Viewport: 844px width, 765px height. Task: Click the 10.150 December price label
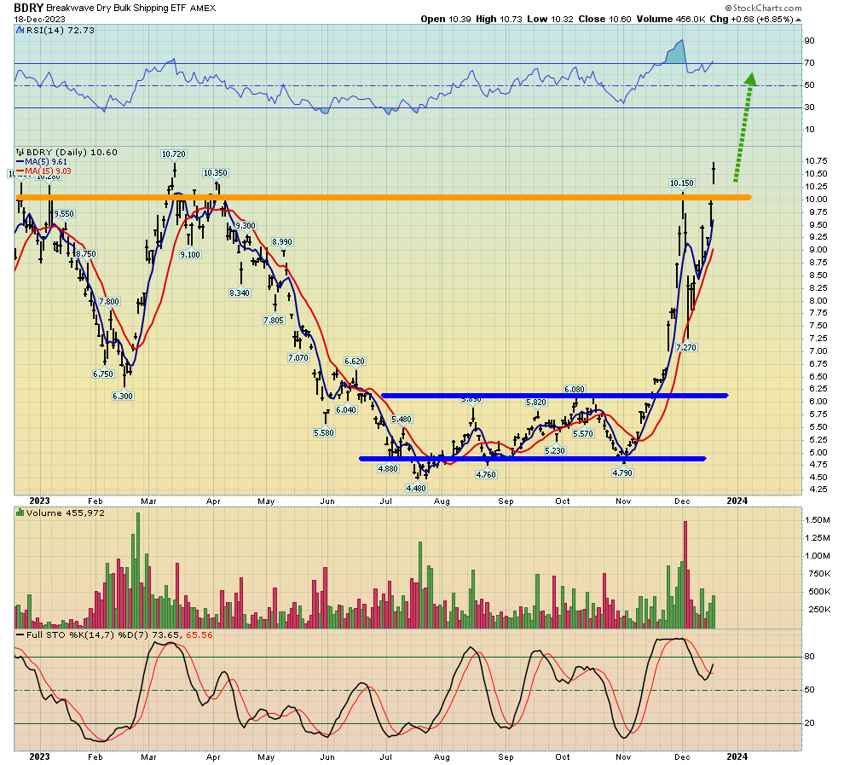[x=682, y=183]
